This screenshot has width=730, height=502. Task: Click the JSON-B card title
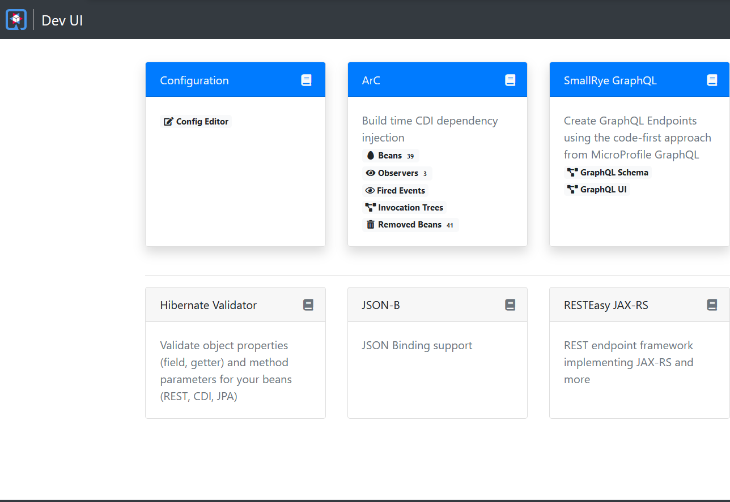click(380, 305)
